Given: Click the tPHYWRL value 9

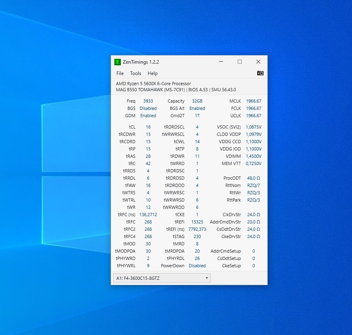Looking at the screenshot, I should point(148,266).
